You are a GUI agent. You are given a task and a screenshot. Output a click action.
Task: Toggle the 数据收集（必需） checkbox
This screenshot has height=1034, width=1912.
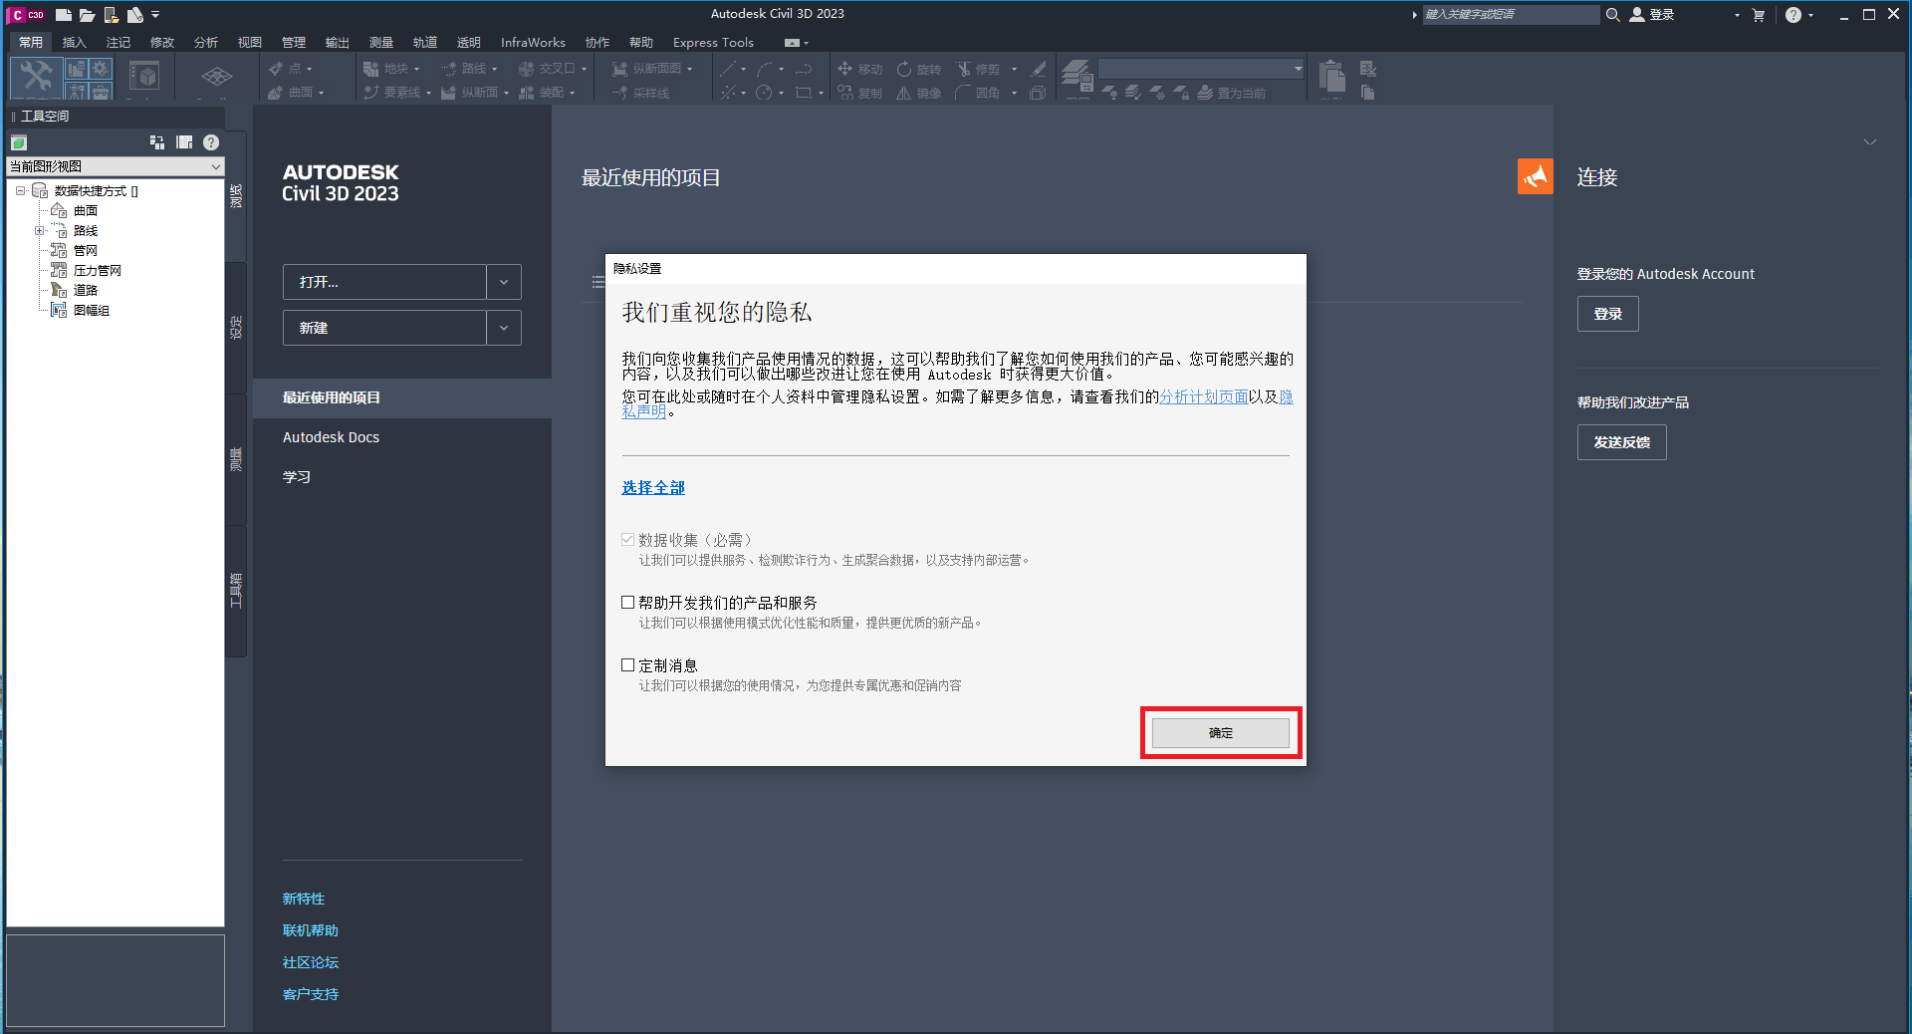tap(627, 539)
